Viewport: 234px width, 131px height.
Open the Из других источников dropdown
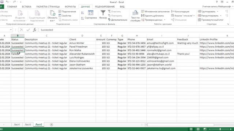tap(20, 16)
